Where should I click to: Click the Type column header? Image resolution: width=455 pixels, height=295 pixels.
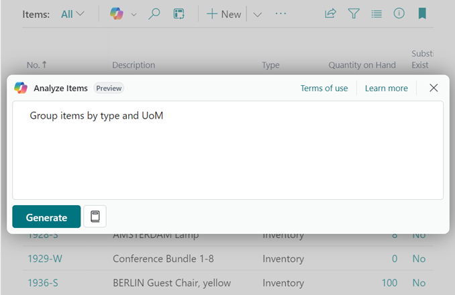pos(270,65)
